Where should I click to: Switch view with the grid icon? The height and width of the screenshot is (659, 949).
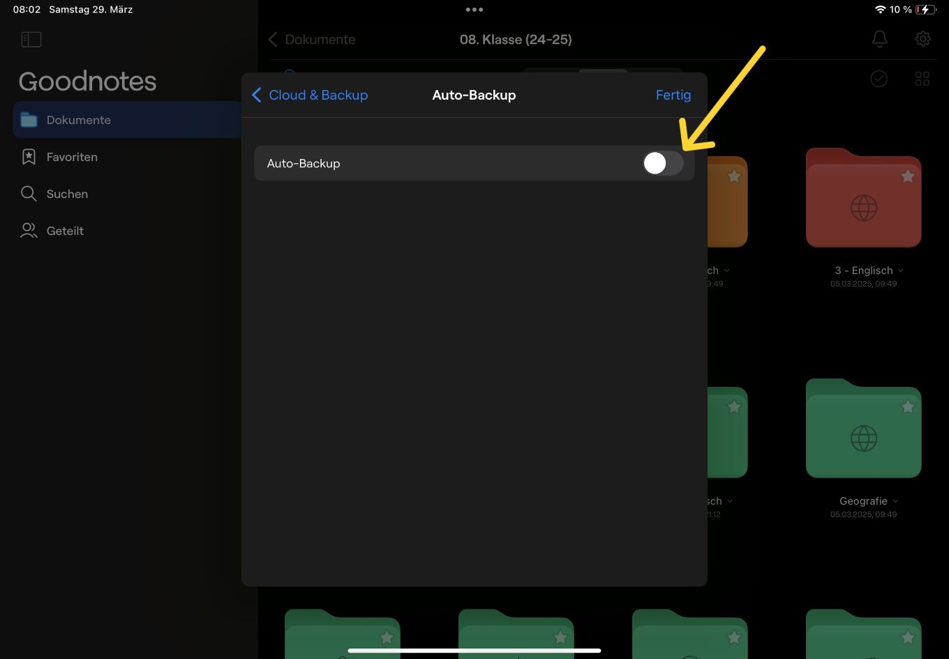922,79
